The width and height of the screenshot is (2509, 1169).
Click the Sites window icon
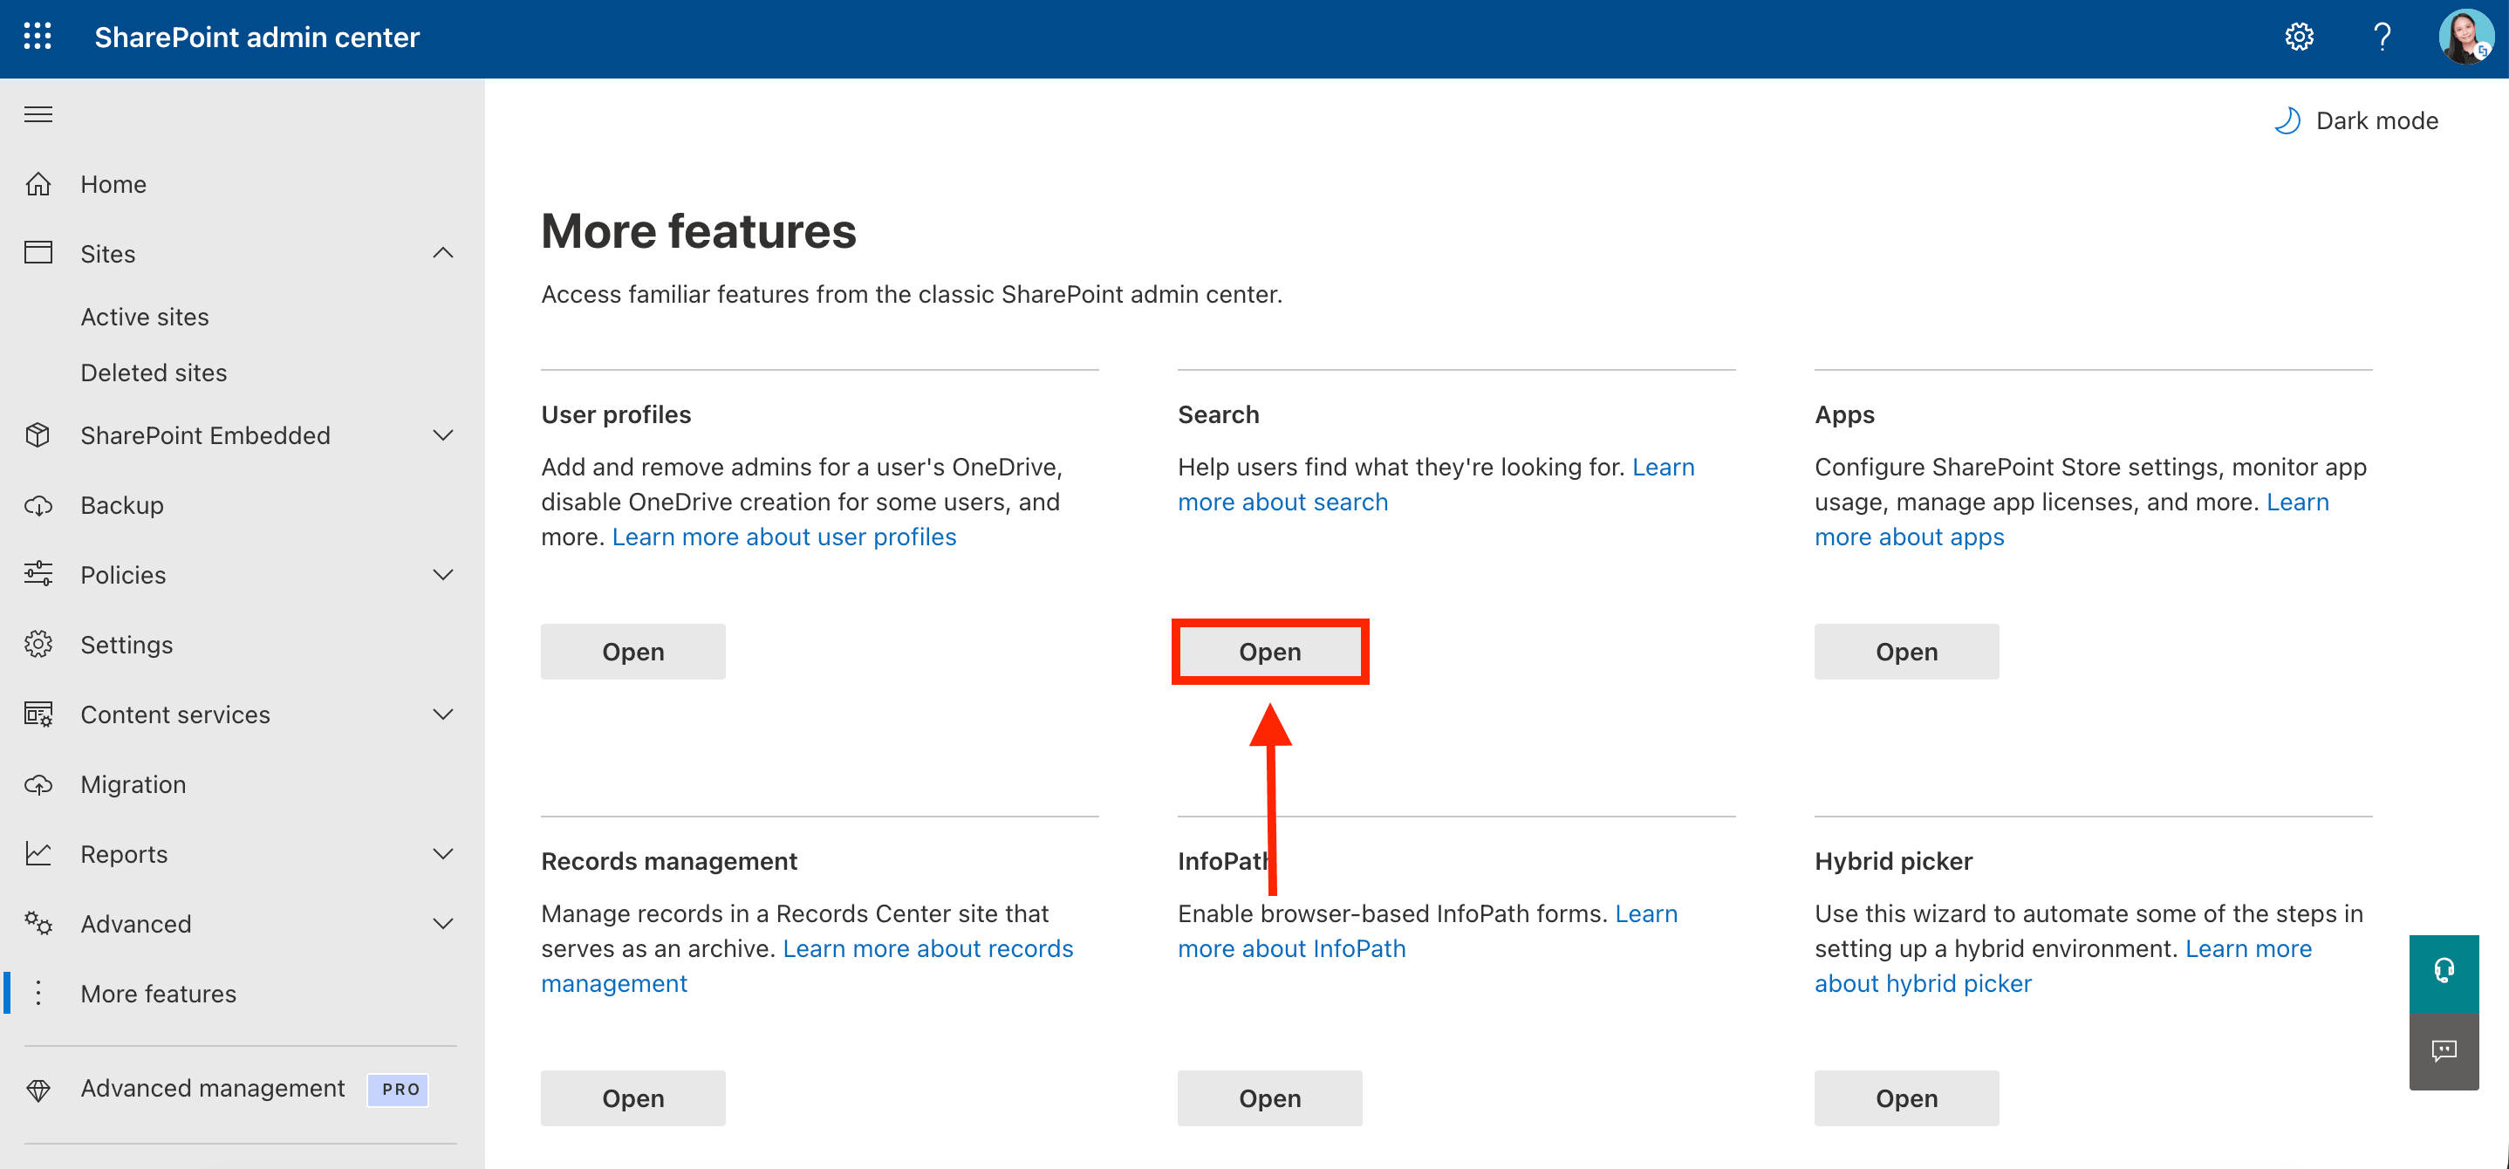pos(38,253)
